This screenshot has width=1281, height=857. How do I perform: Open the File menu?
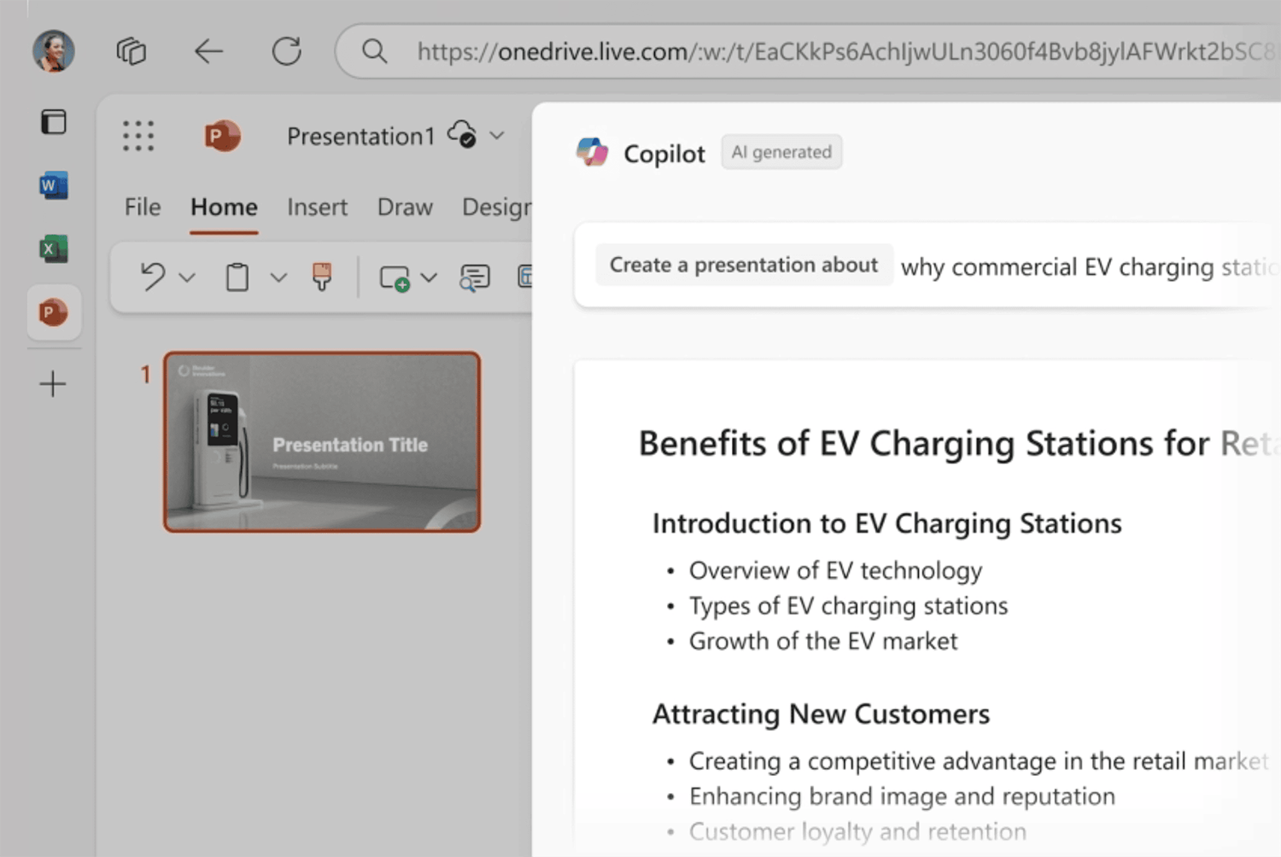143,207
